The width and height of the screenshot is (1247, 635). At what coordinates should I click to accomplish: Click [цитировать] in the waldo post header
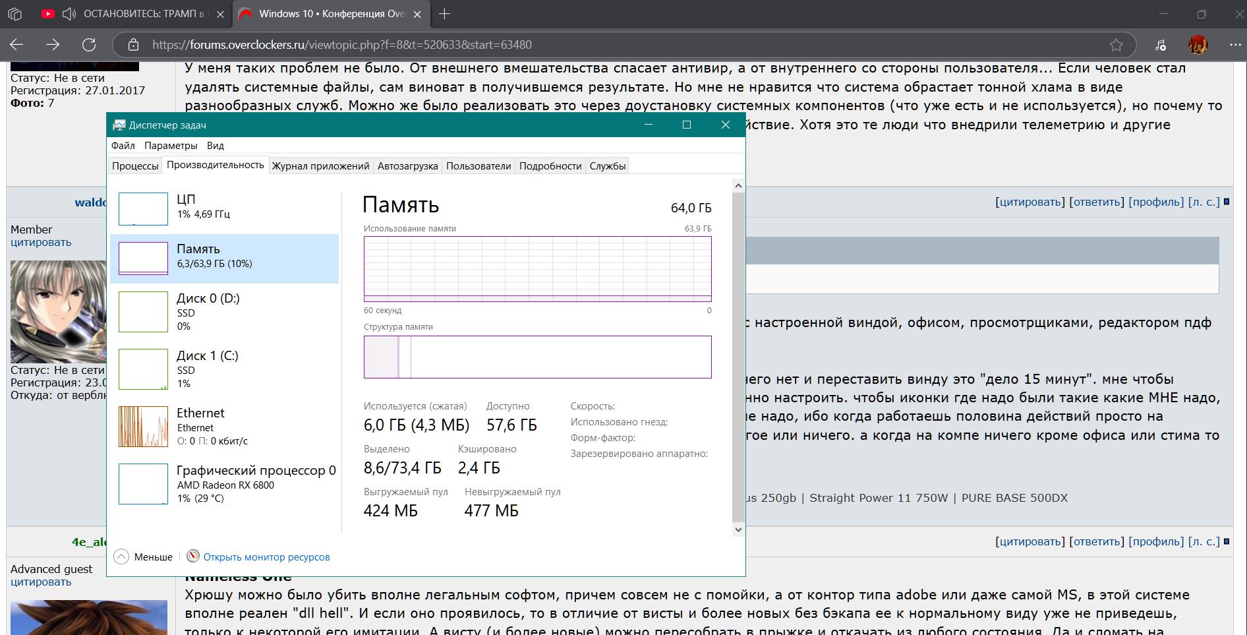[1030, 202]
